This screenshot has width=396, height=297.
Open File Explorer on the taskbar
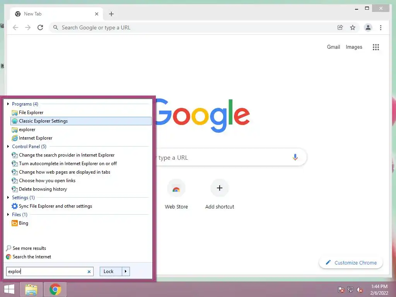pyautogui.click(x=31, y=289)
